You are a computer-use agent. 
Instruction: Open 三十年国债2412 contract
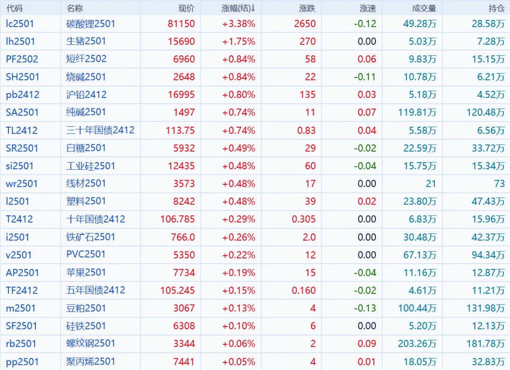[100, 130]
